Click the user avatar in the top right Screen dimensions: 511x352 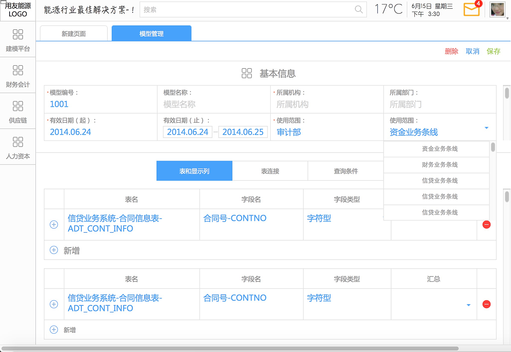pyautogui.click(x=497, y=10)
